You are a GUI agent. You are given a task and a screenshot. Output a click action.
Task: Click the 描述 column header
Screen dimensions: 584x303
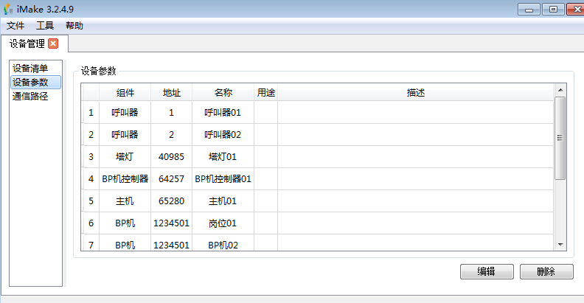click(x=415, y=93)
